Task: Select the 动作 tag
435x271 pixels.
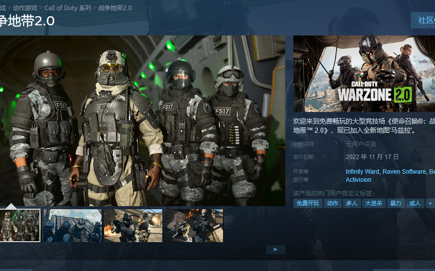Action: coord(332,203)
